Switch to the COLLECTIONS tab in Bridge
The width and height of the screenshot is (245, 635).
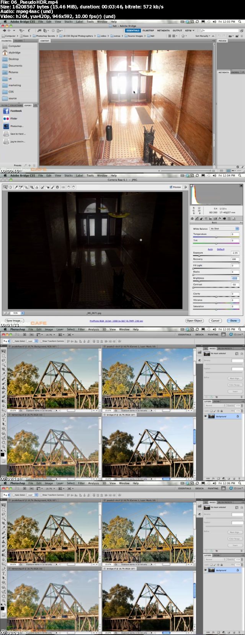[16, 105]
